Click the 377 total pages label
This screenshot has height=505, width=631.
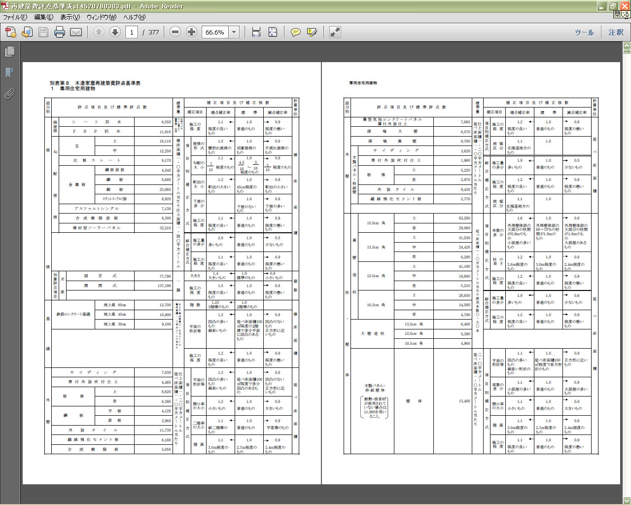[154, 32]
